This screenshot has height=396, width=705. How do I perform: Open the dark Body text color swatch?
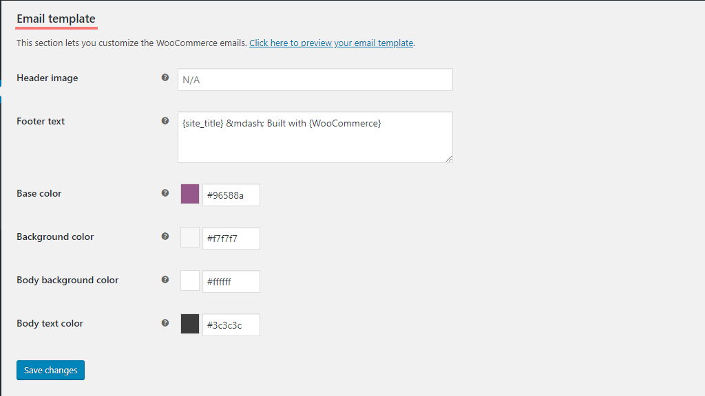pyautogui.click(x=190, y=324)
